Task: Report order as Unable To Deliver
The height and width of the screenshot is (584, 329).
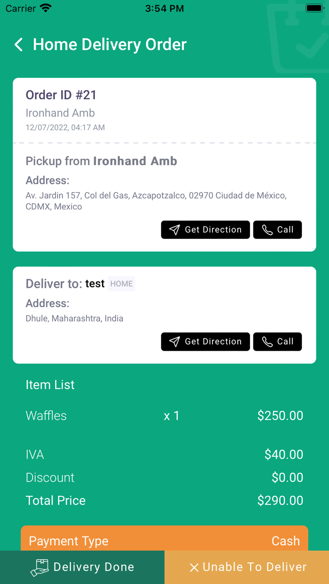Action: tap(246, 567)
